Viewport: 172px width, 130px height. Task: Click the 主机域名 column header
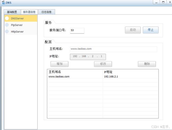coord(75,72)
